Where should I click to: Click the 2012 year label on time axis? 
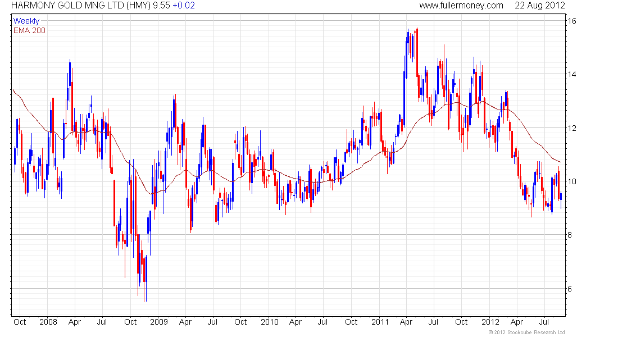click(x=490, y=322)
